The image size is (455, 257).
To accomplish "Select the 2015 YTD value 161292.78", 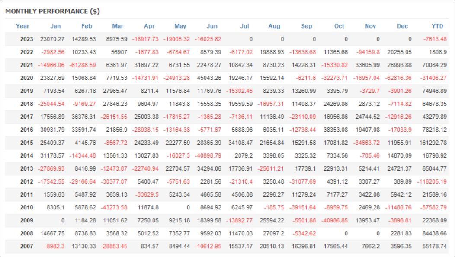I will (x=433, y=143).
